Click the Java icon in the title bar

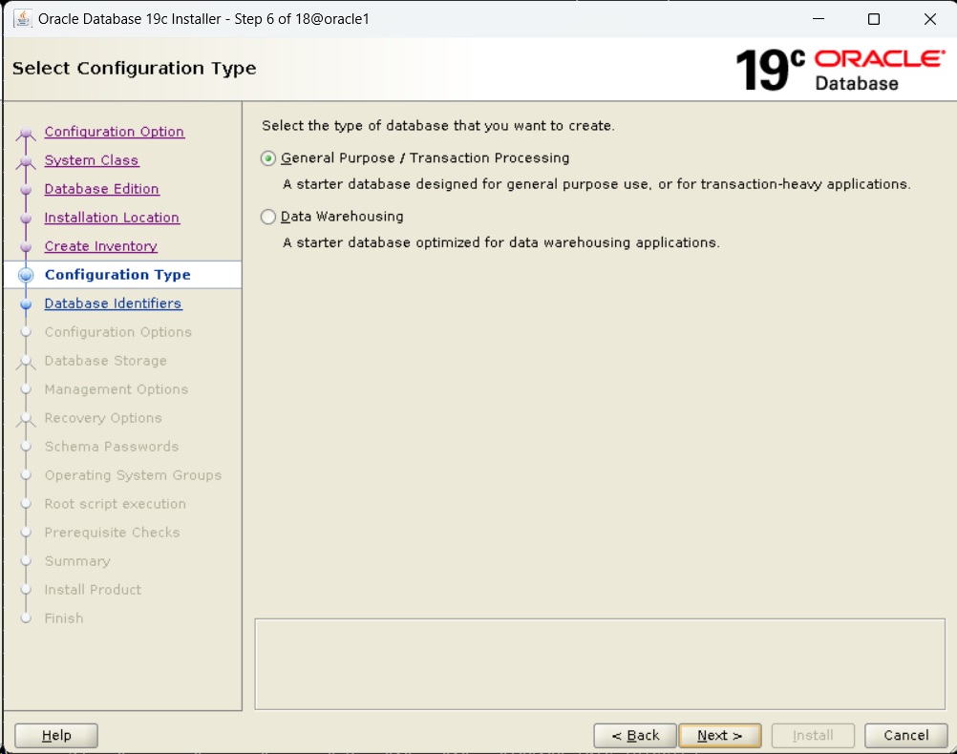pos(22,19)
